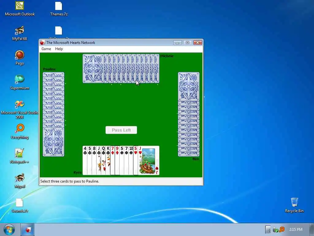Open the Windows Start menu
This screenshot has width=314, height=236.
(9, 230)
